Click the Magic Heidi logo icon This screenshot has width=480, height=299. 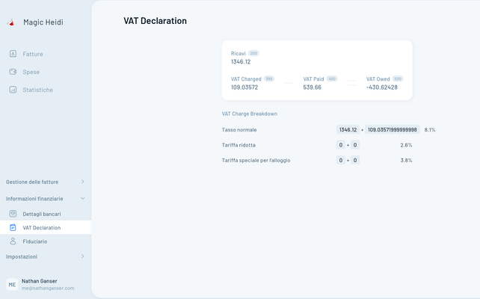(x=11, y=22)
